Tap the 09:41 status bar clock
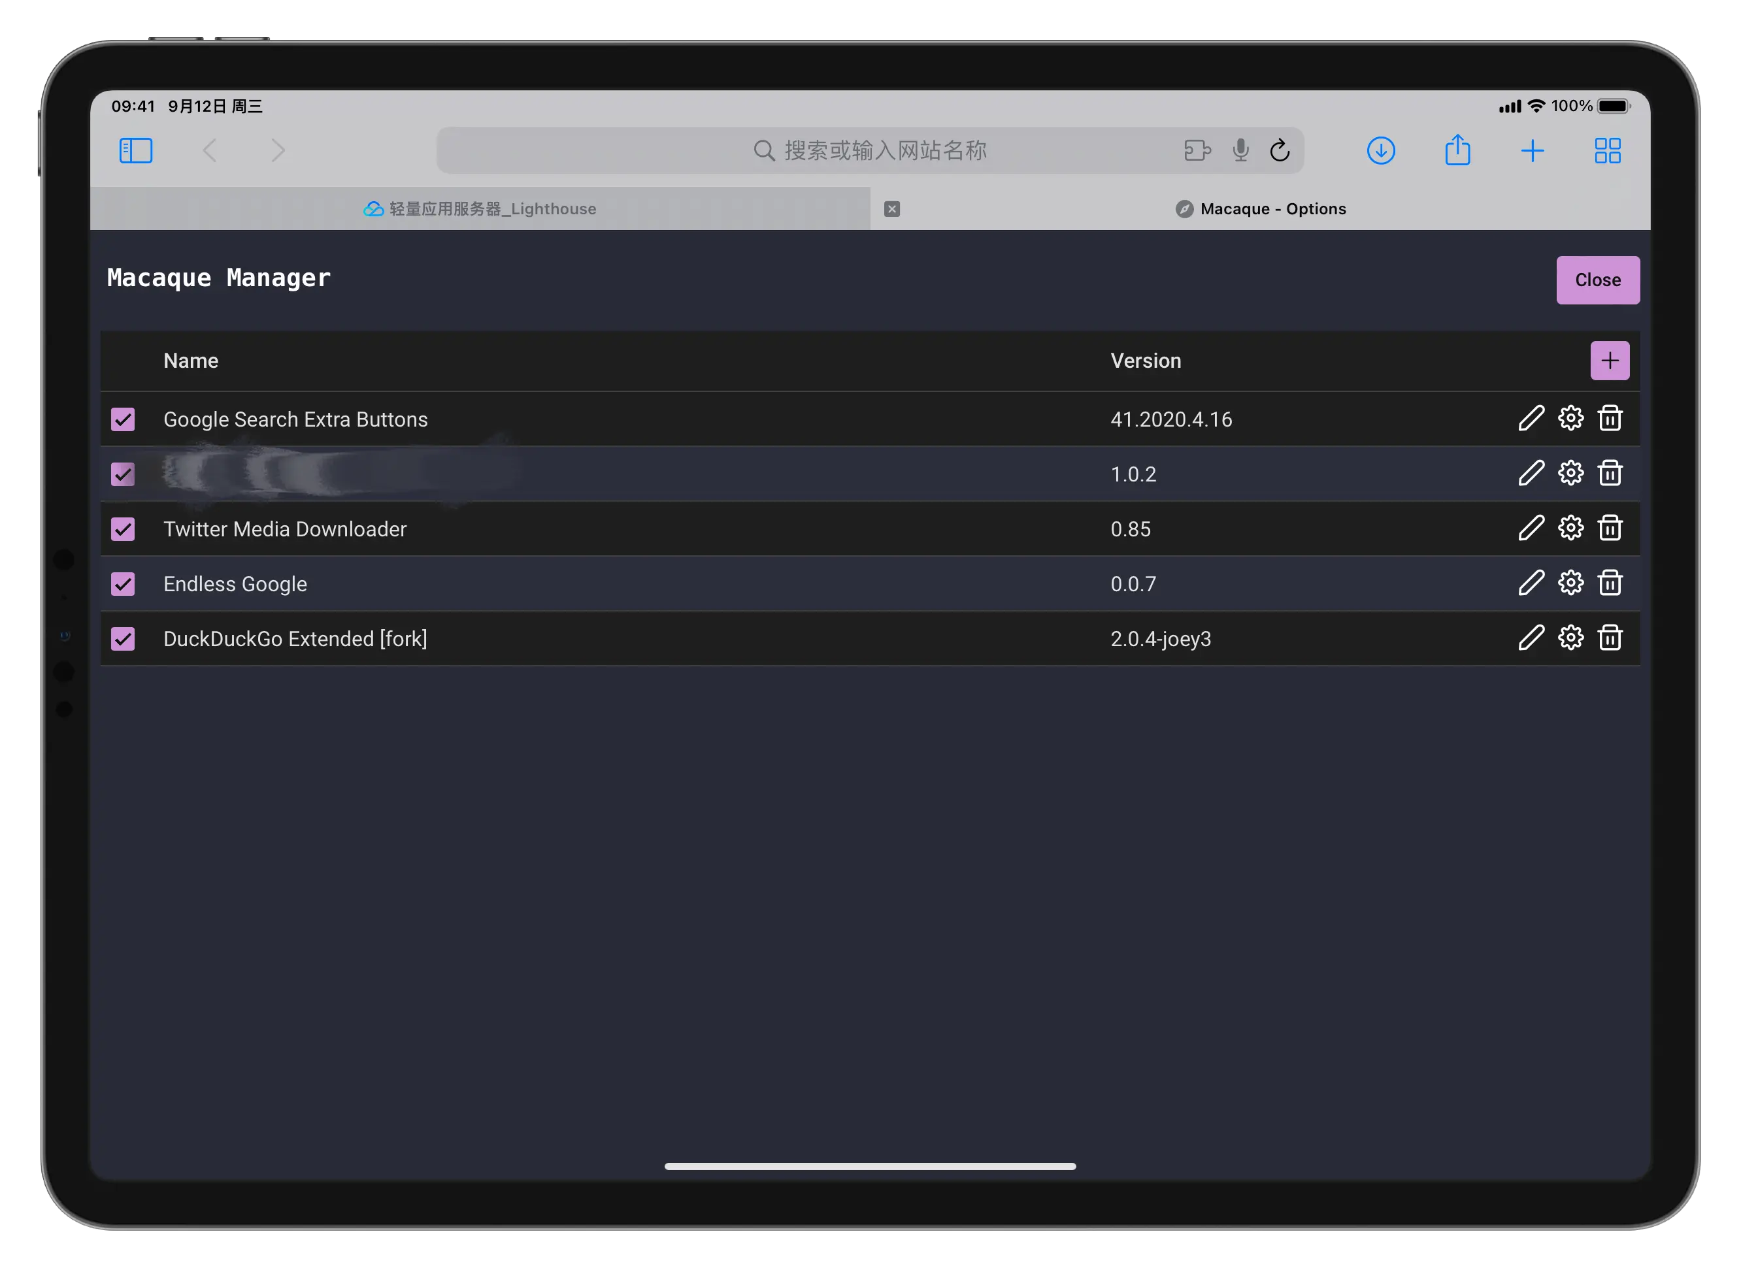1741x1270 pixels. click(133, 106)
